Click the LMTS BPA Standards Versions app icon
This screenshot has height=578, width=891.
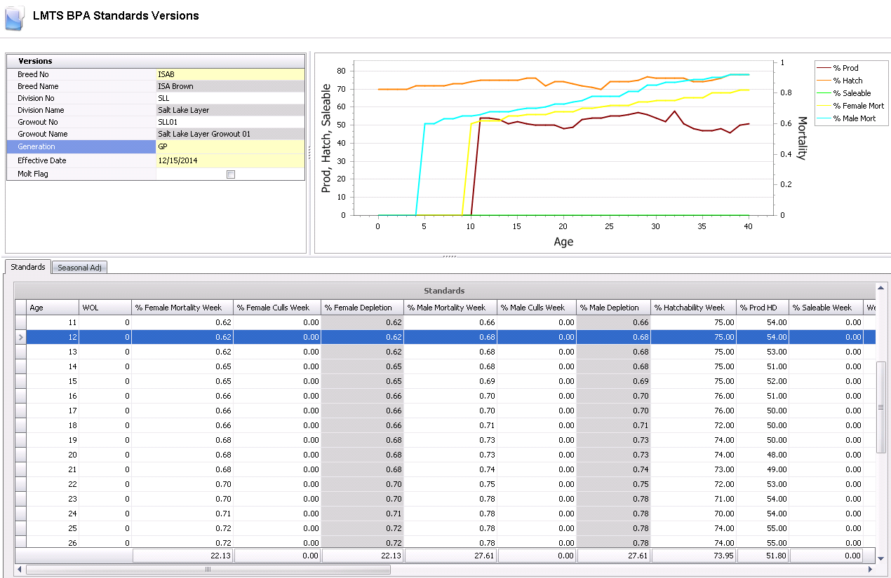[14, 17]
